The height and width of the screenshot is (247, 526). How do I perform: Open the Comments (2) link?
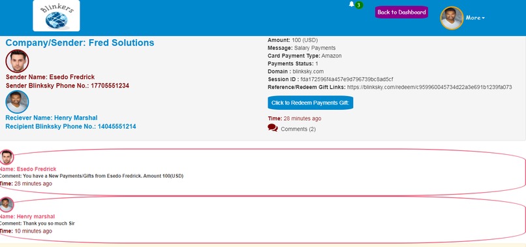tap(298, 129)
